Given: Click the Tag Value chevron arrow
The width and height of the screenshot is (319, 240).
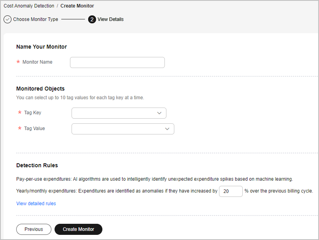Looking at the screenshot, I should click(x=167, y=129).
